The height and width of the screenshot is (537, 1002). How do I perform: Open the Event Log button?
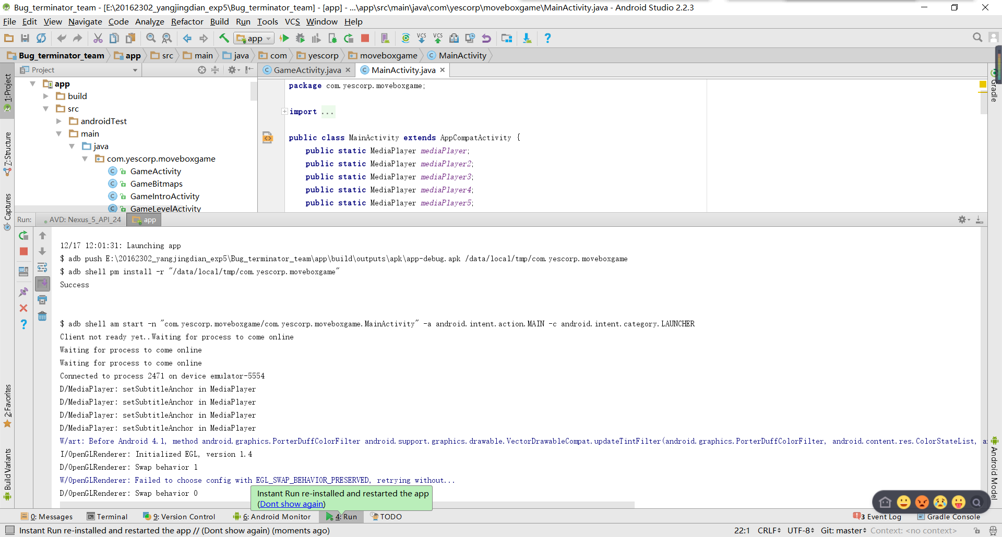[877, 517]
